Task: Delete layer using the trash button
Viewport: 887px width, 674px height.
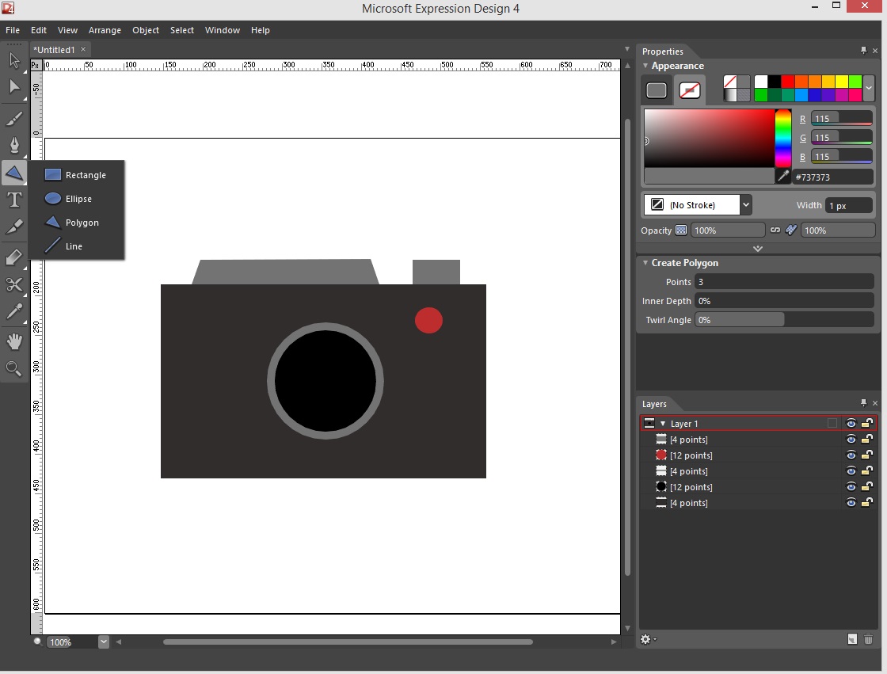Action: 868,639
